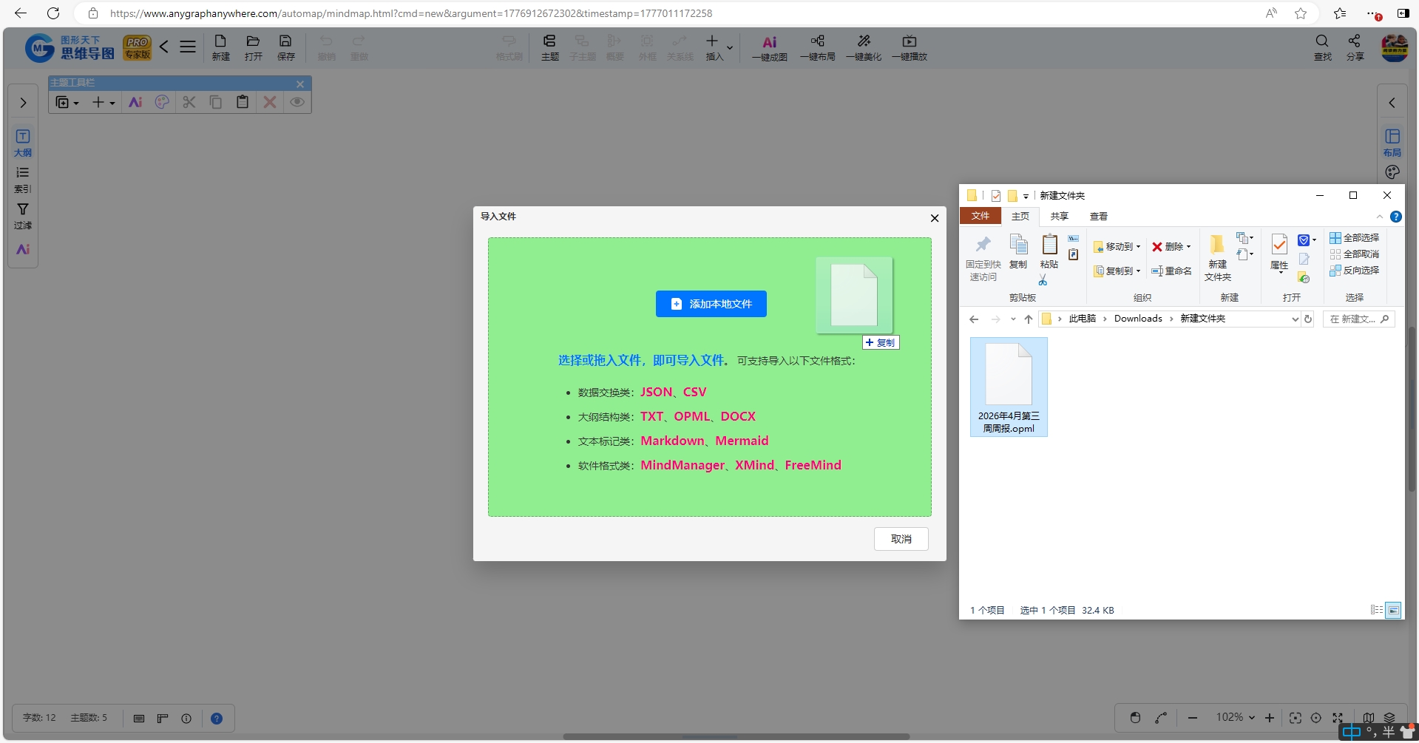Collapse the right sidebar with the chevron arrow

click(x=1392, y=103)
